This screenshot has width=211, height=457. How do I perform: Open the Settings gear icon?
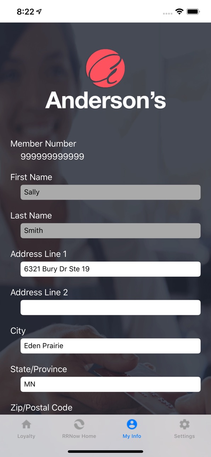coord(184,424)
